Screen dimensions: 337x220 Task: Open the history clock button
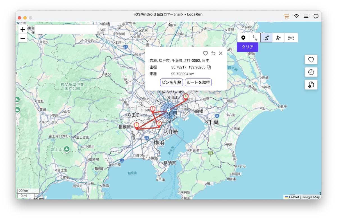pos(311,72)
